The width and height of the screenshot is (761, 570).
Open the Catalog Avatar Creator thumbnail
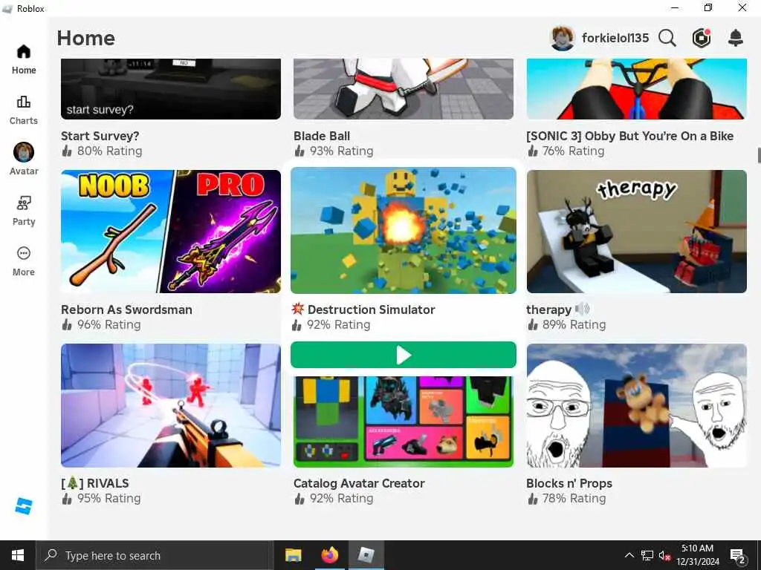click(x=404, y=422)
